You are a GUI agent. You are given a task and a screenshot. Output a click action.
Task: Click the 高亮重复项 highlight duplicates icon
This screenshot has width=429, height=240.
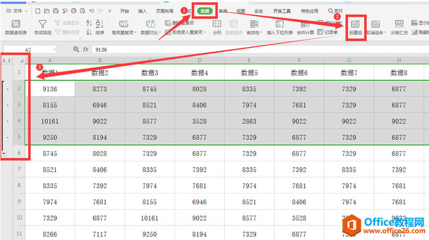[124, 24]
